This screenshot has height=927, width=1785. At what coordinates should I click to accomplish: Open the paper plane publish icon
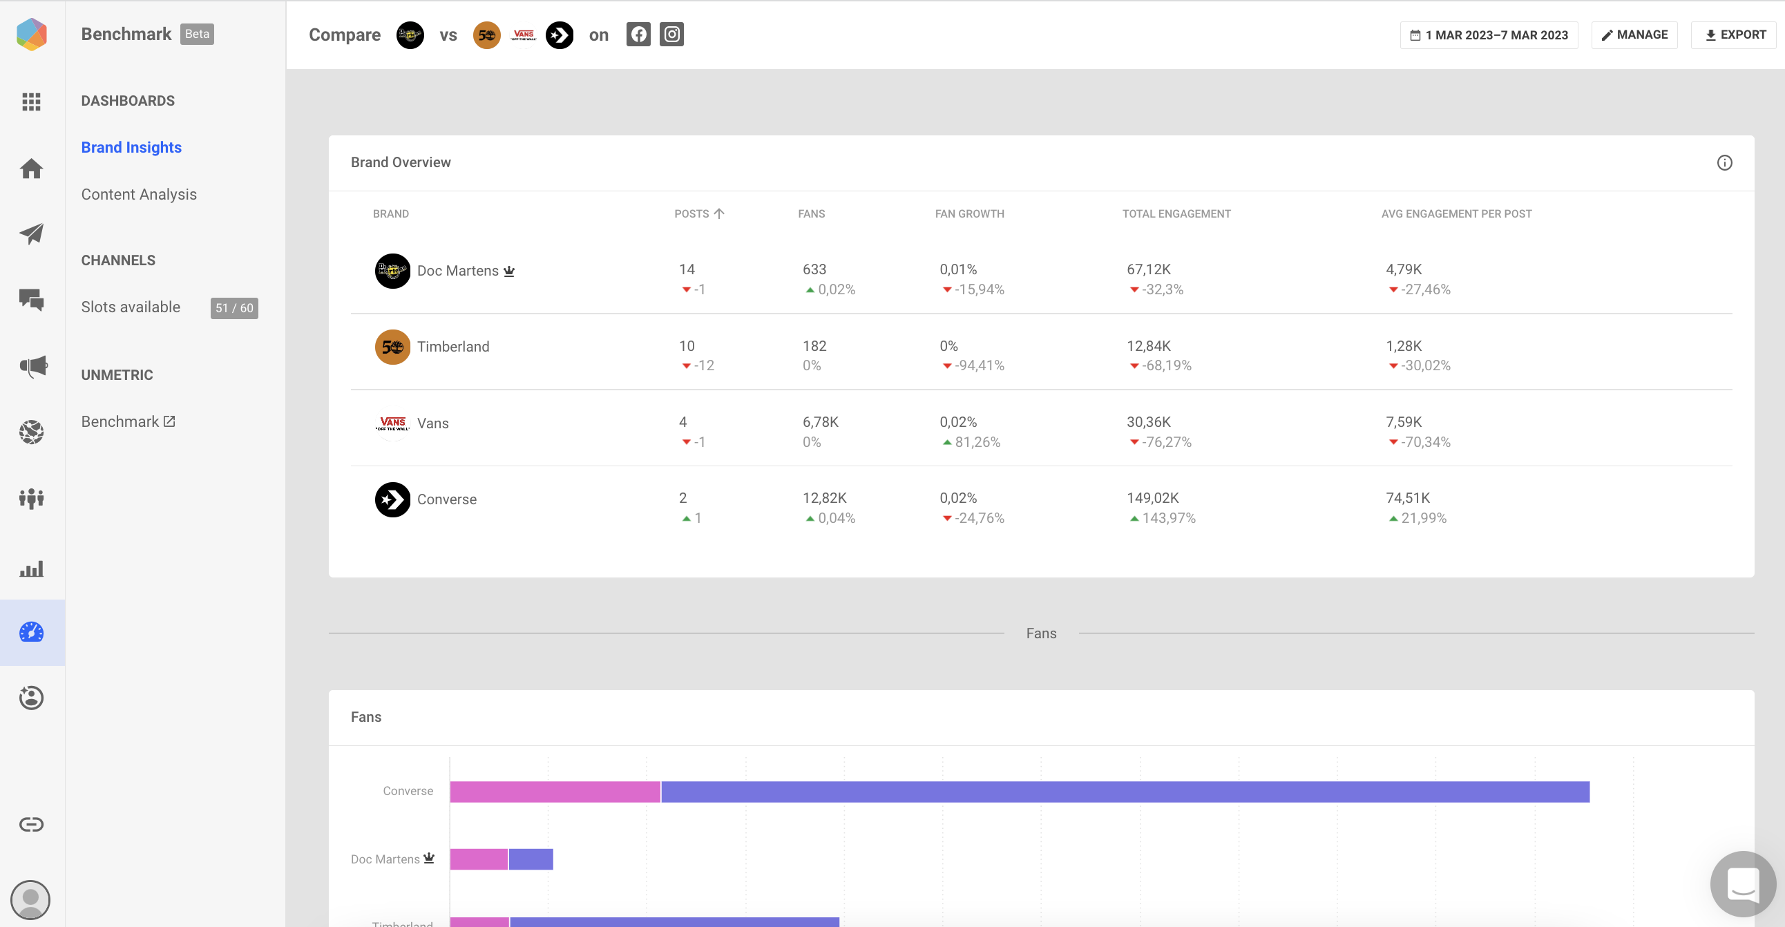[31, 233]
